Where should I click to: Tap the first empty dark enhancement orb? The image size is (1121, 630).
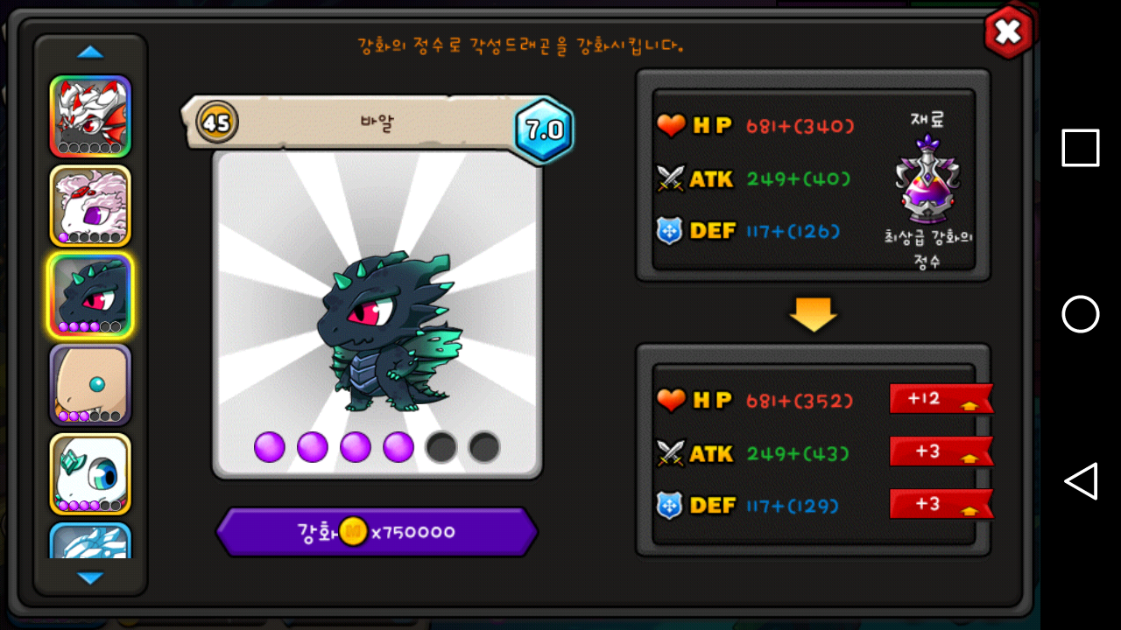point(441,447)
